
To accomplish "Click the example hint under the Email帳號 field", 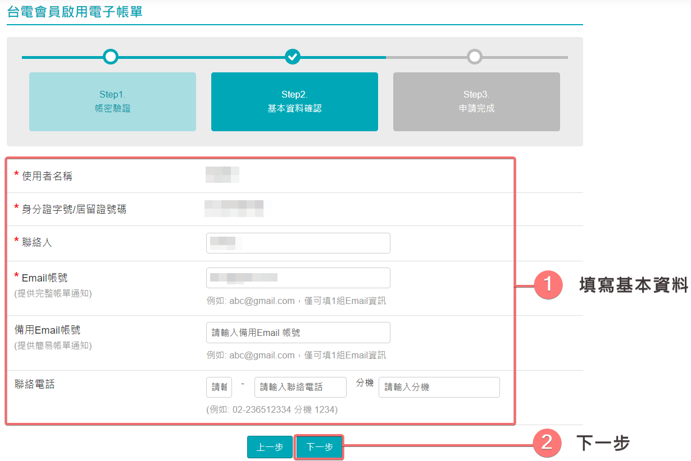I will click(297, 301).
